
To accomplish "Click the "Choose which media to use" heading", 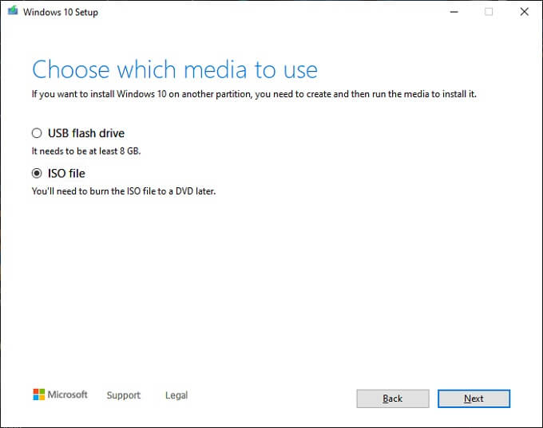I will [x=174, y=69].
